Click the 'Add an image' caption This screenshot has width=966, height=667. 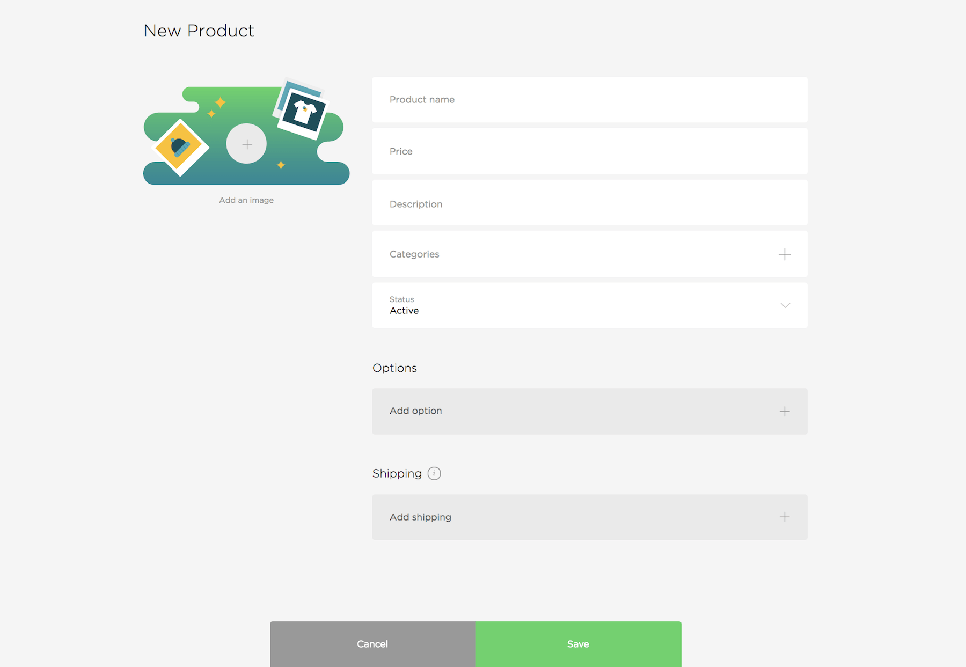(x=246, y=200)
